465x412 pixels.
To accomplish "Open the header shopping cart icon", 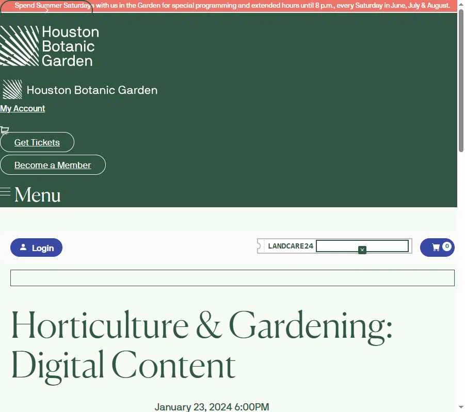I will (5, 130).
